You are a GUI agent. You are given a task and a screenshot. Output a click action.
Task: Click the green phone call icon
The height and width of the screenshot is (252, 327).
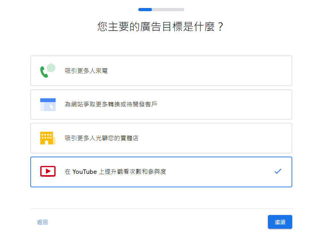pyautogui.click(x=44, y=72)
